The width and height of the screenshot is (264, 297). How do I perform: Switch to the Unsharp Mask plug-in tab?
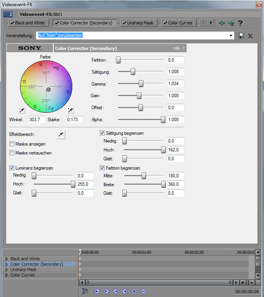pyautogui.click(x=140, y=23)
